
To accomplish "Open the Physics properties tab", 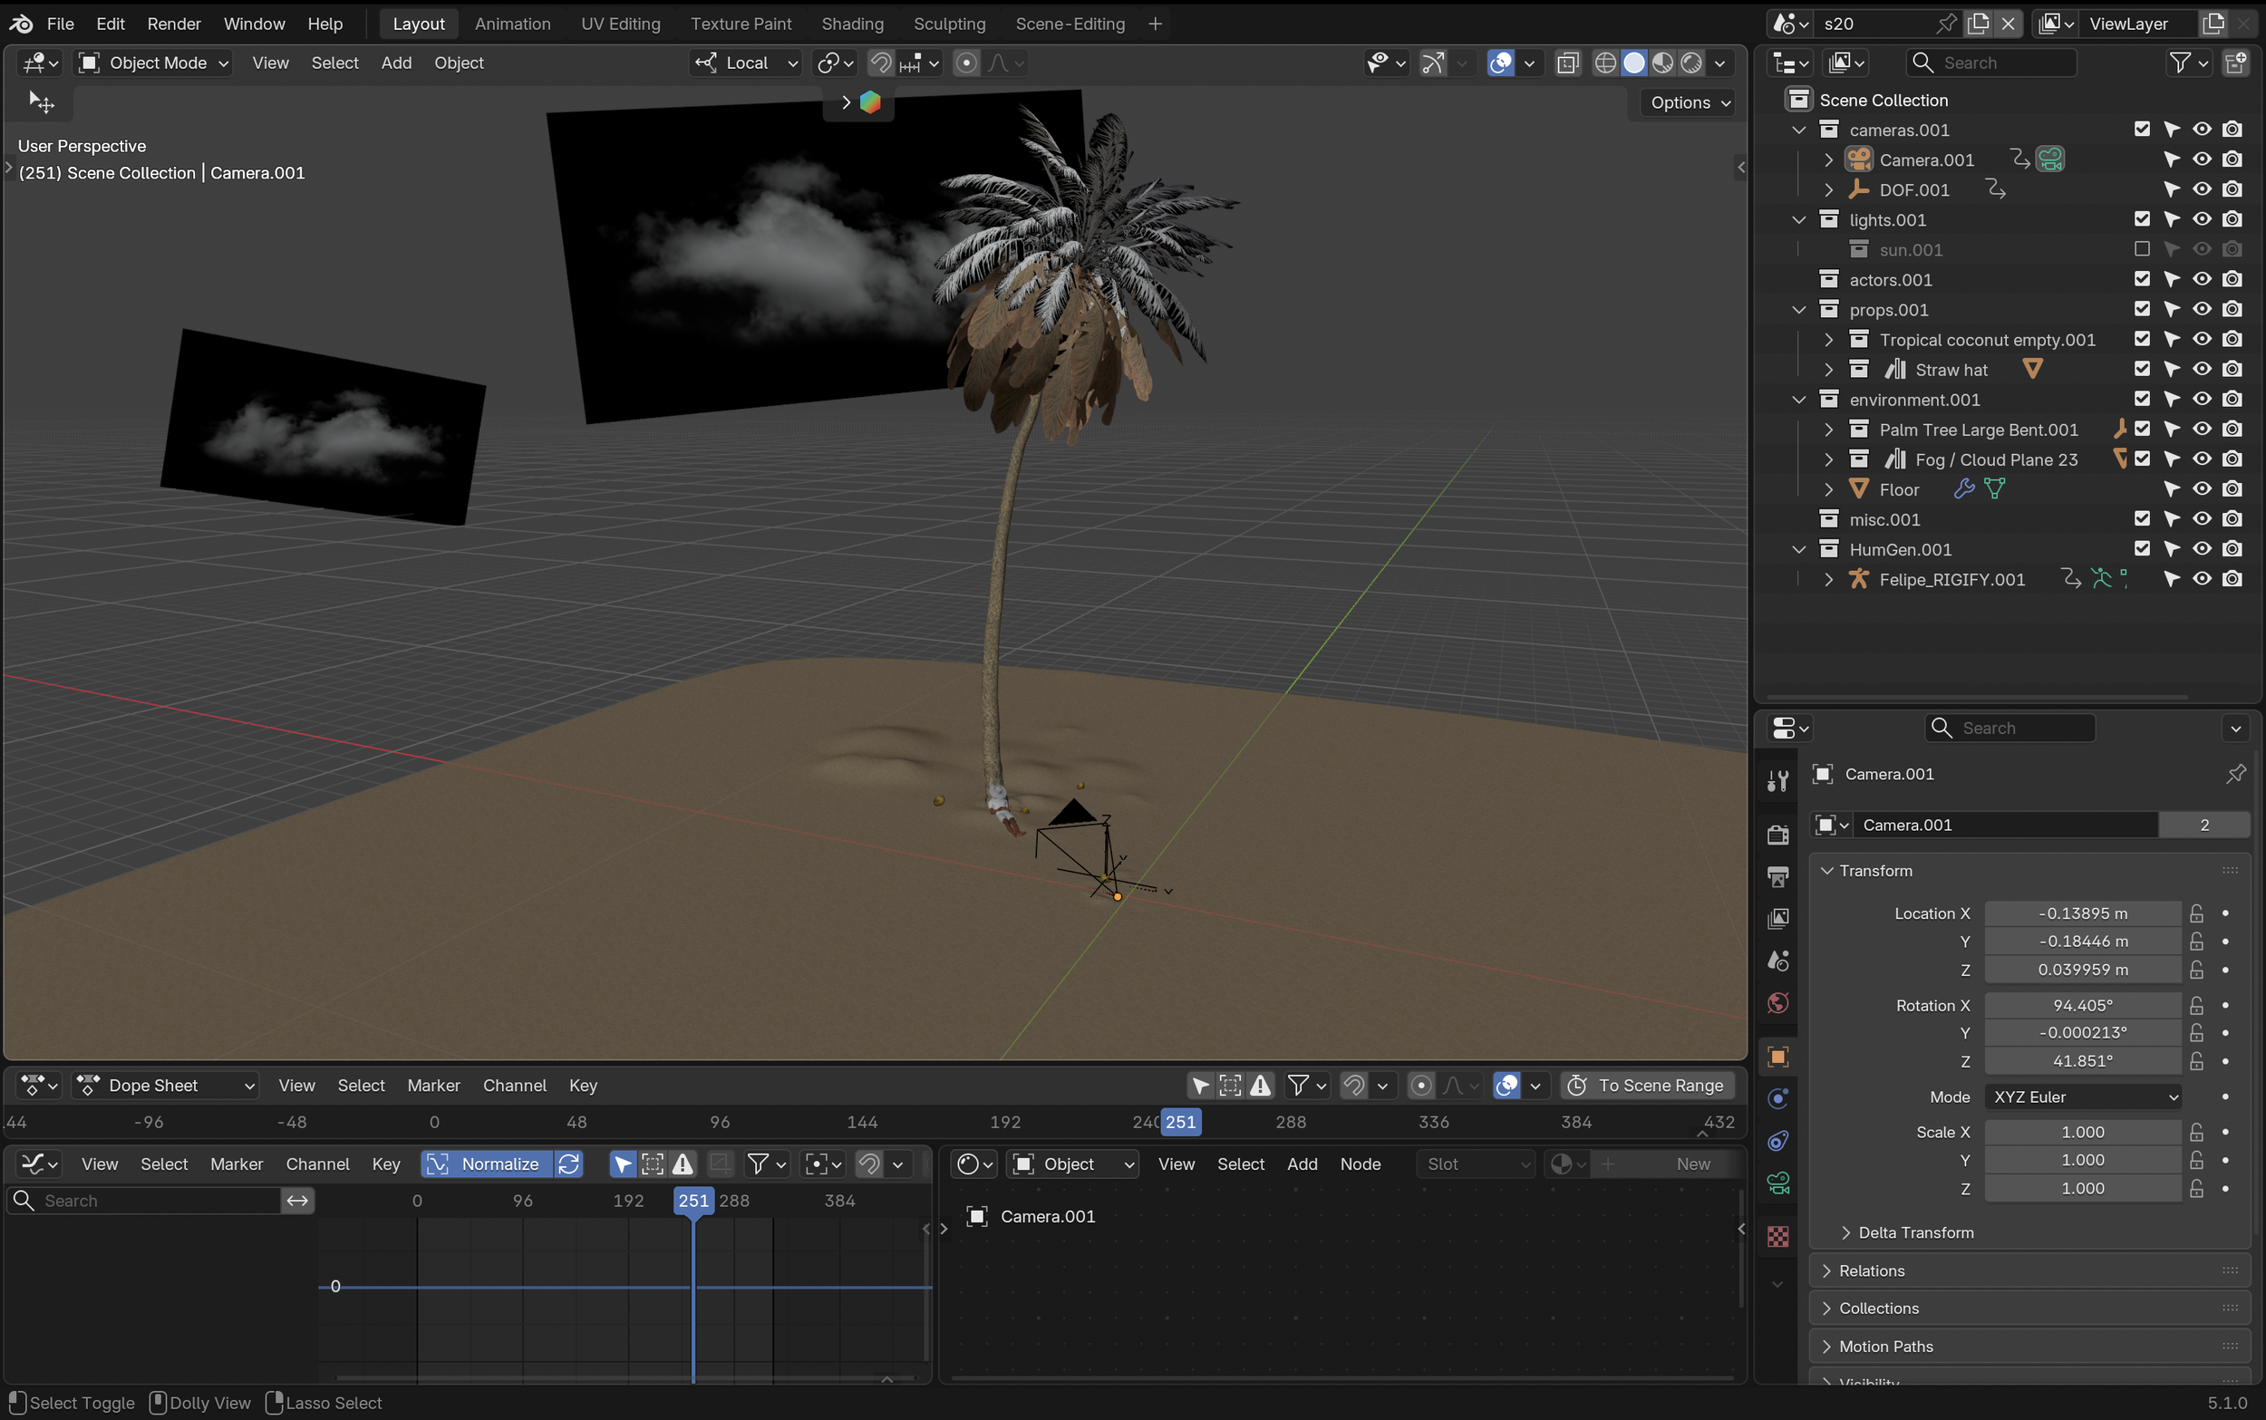I will pos(1777,1099).
